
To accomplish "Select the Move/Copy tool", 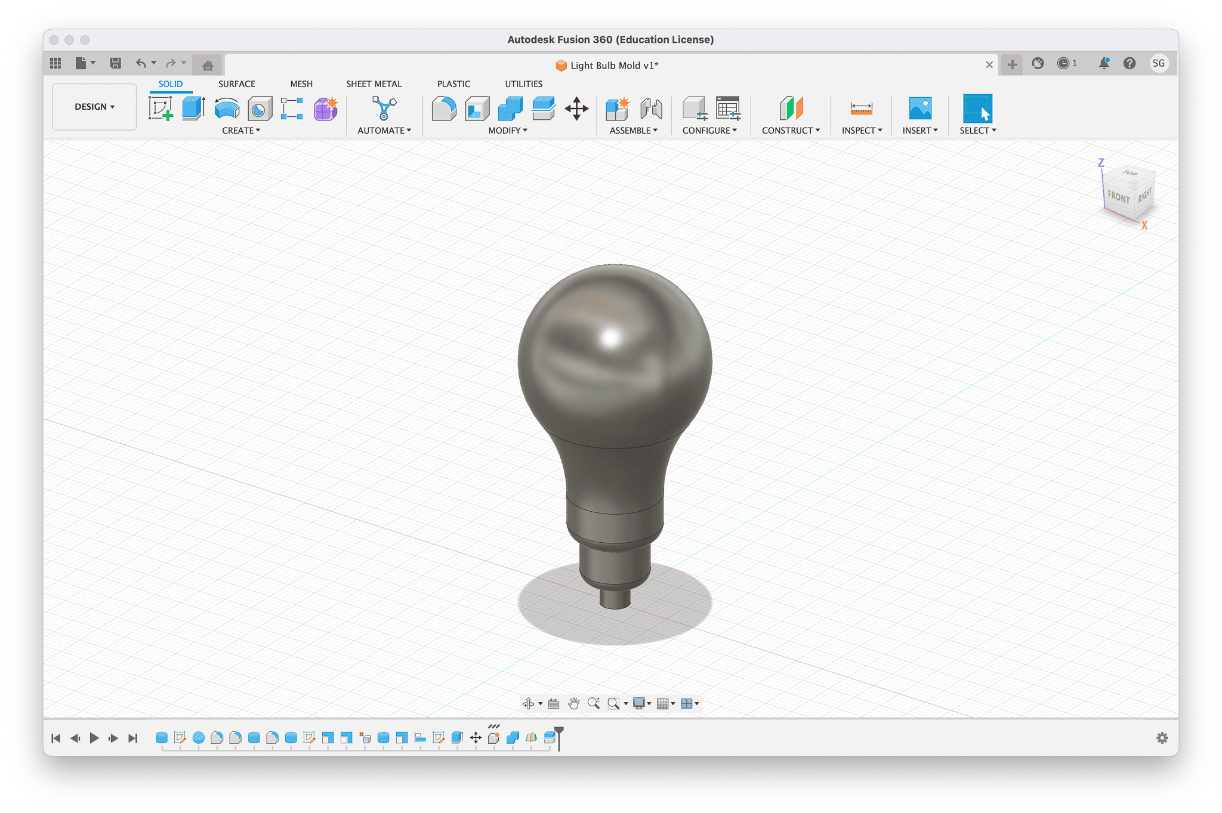I will [x=576, y=109].
